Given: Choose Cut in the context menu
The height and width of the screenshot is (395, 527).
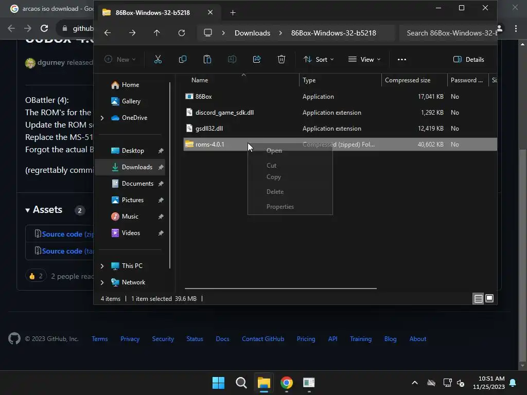Looking at the screenshot, I should pyautogui.click(x=290, y=166).
